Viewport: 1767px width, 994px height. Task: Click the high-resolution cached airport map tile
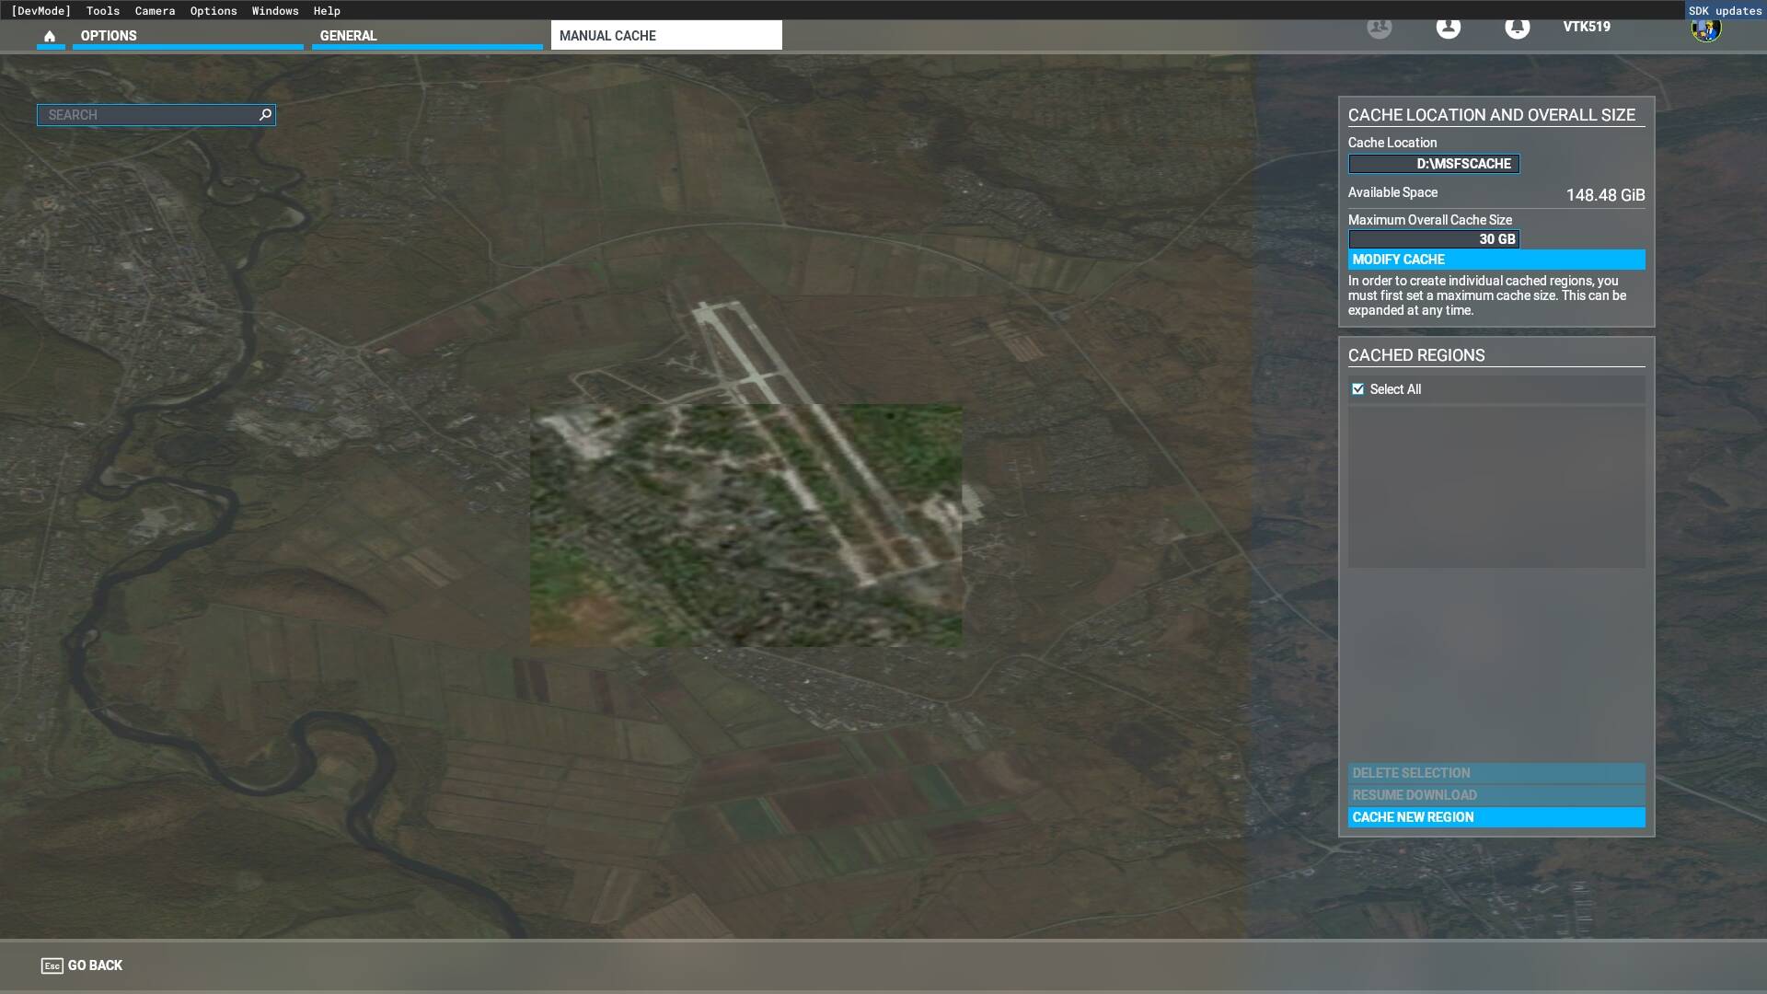pos(746,525)
